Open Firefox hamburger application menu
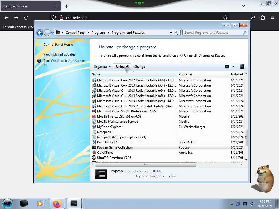The image size is (279, 209). click(x=272, y=17)
